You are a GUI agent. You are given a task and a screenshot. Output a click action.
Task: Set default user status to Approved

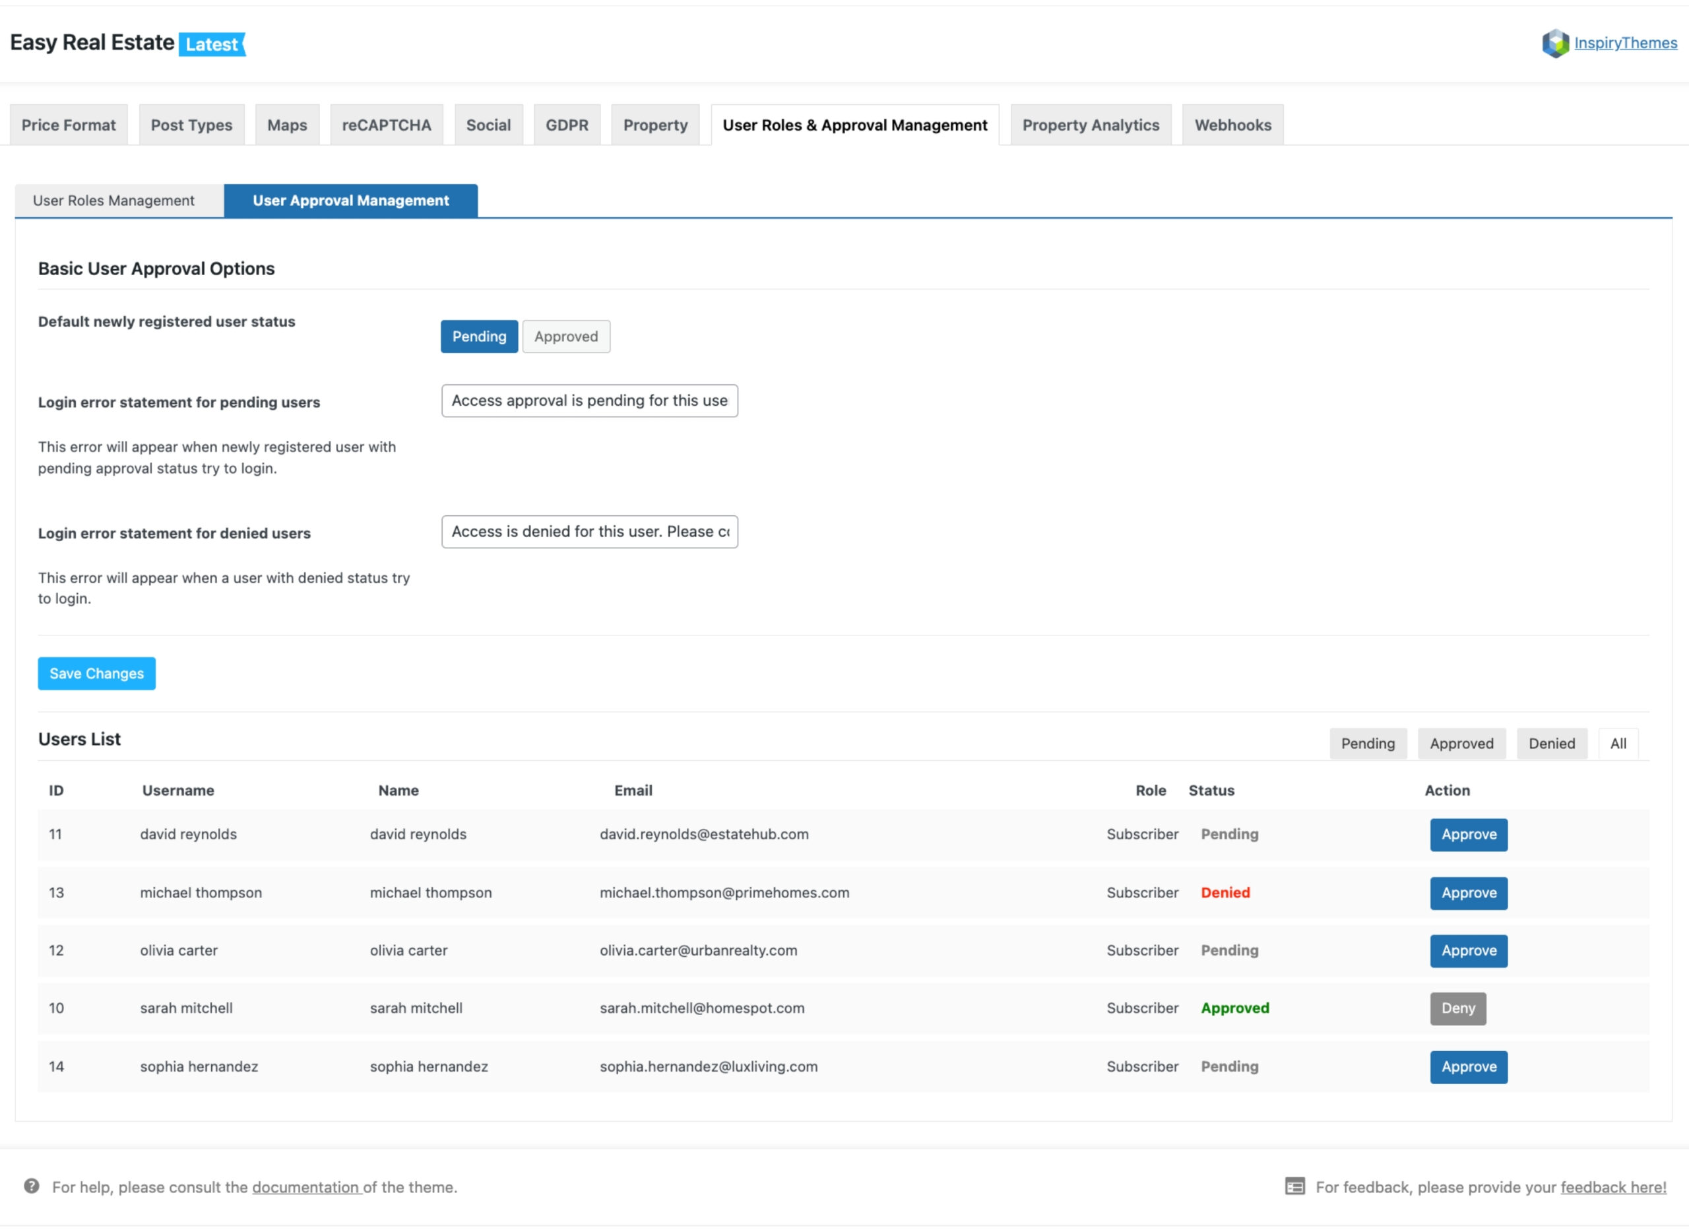[566, 337]
